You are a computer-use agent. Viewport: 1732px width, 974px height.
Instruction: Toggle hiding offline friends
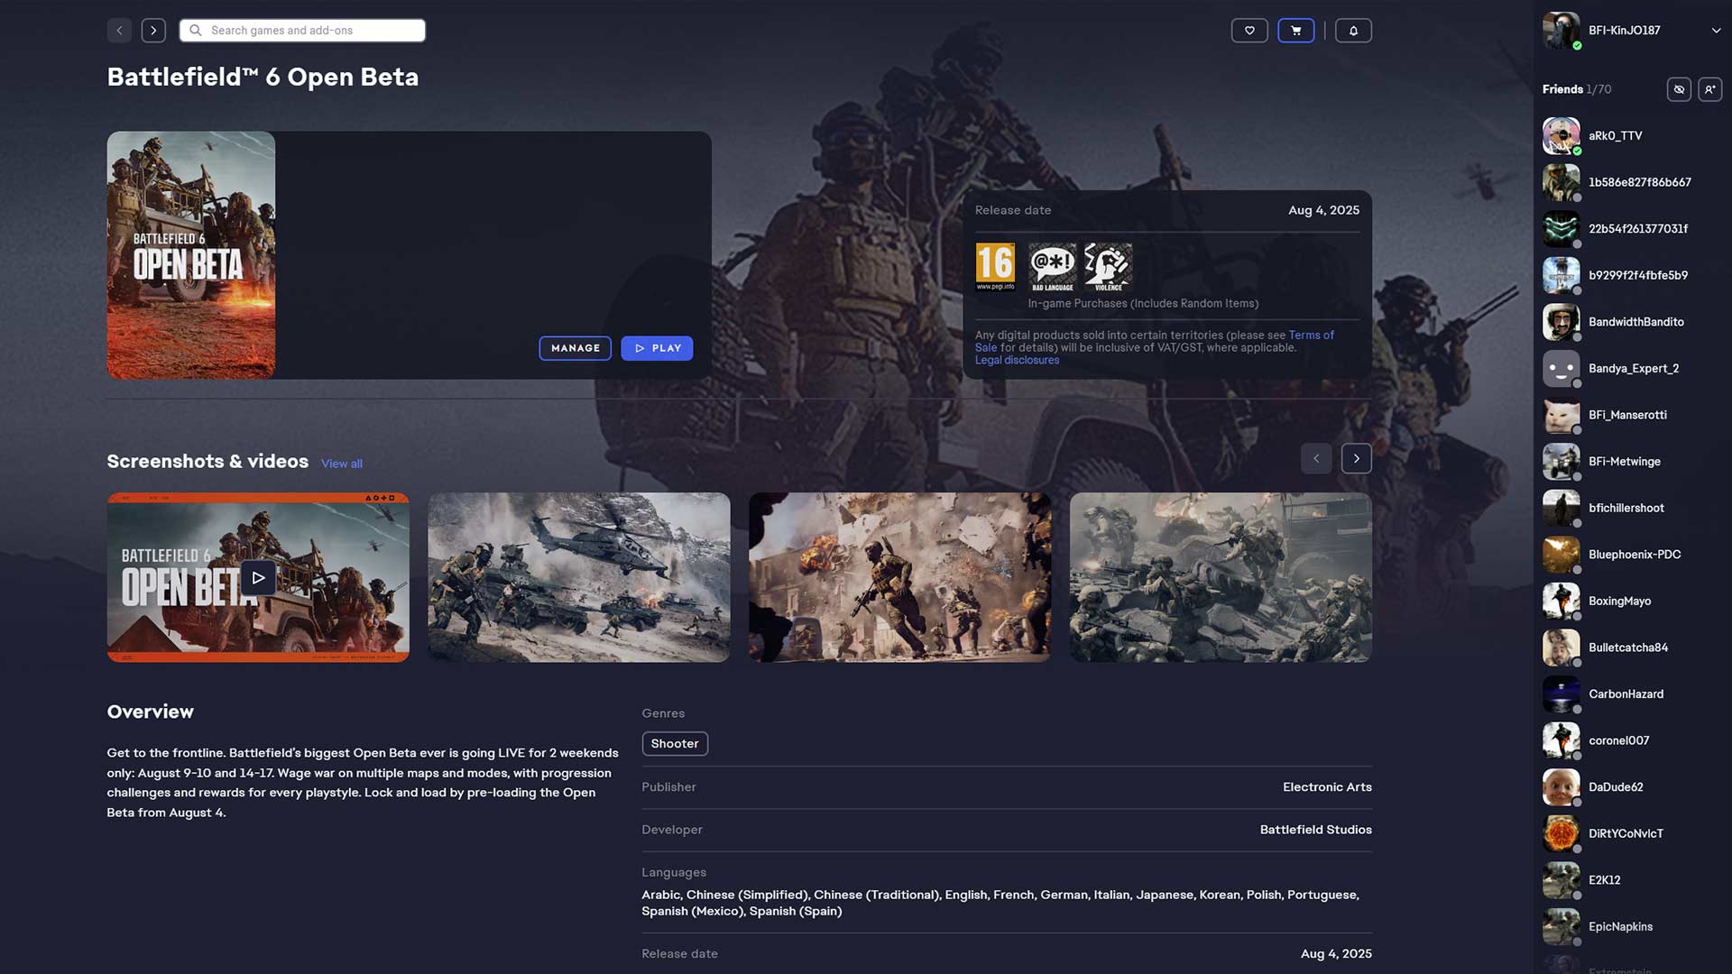pos(1679,89)
